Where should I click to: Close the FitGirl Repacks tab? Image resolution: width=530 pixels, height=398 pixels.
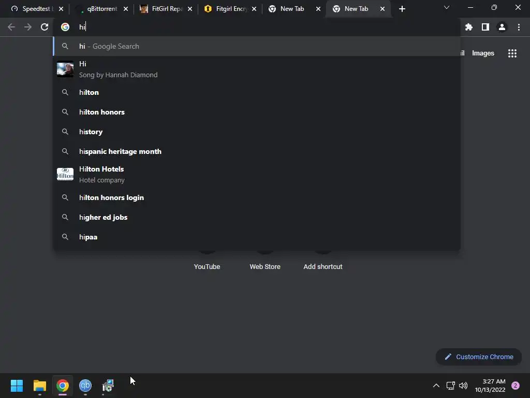point(190,9)
